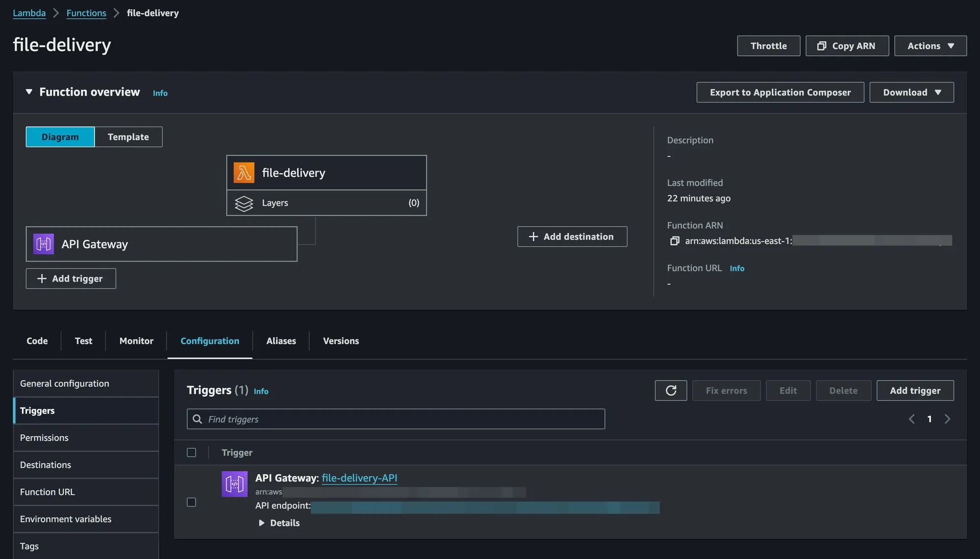The height and width of the screenshot is (559, 980).
Task: Click the page number 1 in pagination
Action: [929, 419]
